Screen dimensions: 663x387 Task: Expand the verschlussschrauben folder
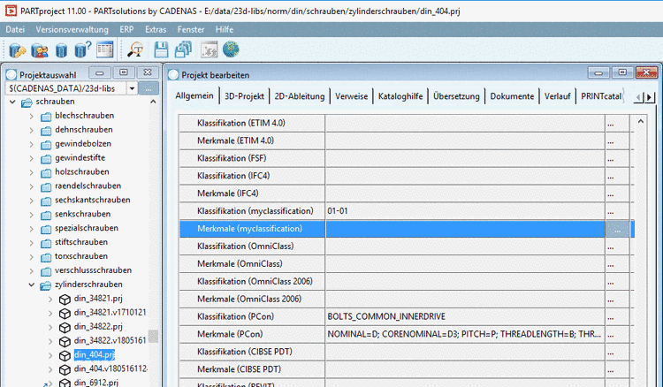(x=31, y=271)
